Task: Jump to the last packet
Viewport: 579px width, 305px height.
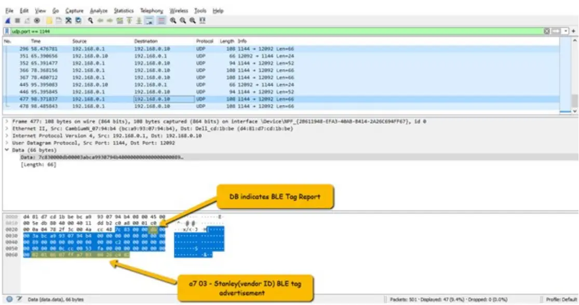Action: 139,21
